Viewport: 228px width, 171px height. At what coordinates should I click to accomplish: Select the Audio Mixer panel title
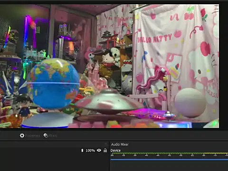(120, 144)
